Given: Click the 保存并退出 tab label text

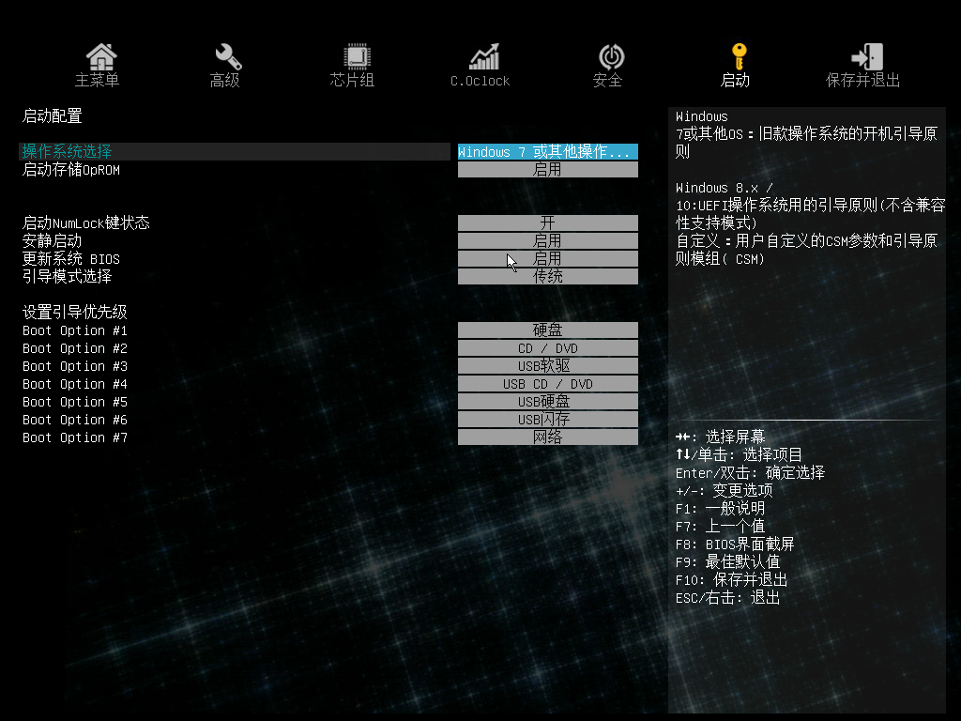Looking at the screenshot, I should point(862,81).
